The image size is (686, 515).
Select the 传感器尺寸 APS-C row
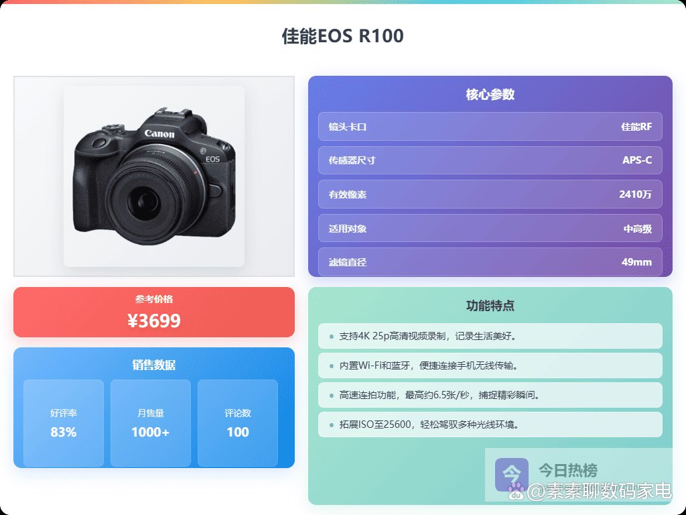point(490,160)
